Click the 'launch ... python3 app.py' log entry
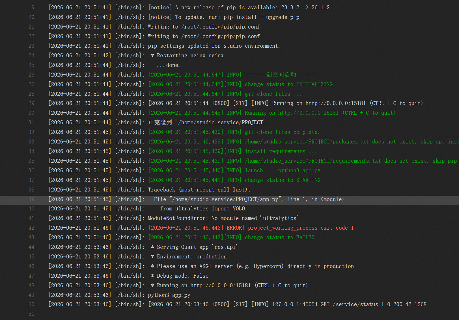Image resolution: width=459 pixels, height=320 pixels. point(184,170)
